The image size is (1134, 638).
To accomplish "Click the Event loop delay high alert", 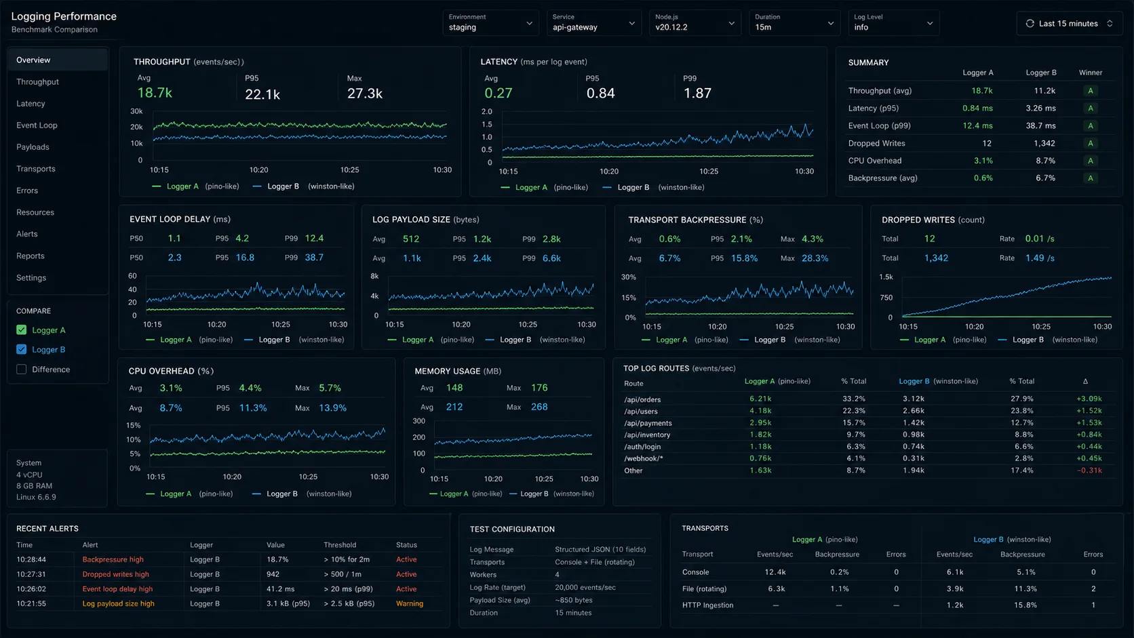I will (117, 589).
